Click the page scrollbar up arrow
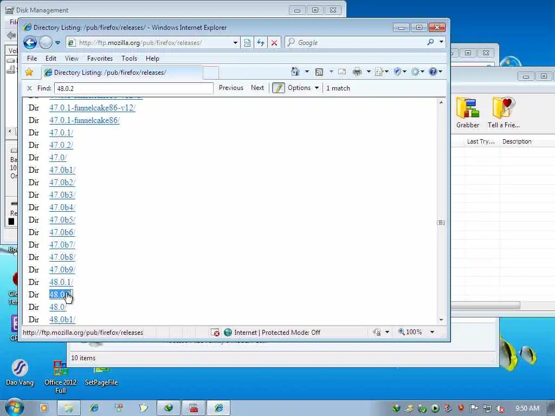The height and width of the screenshot is (416, 555). pos(441,102)
